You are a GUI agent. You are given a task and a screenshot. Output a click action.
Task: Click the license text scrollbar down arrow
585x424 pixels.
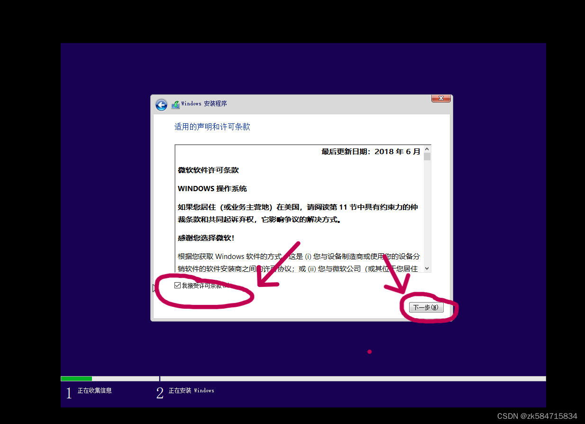tap(427, 268)
